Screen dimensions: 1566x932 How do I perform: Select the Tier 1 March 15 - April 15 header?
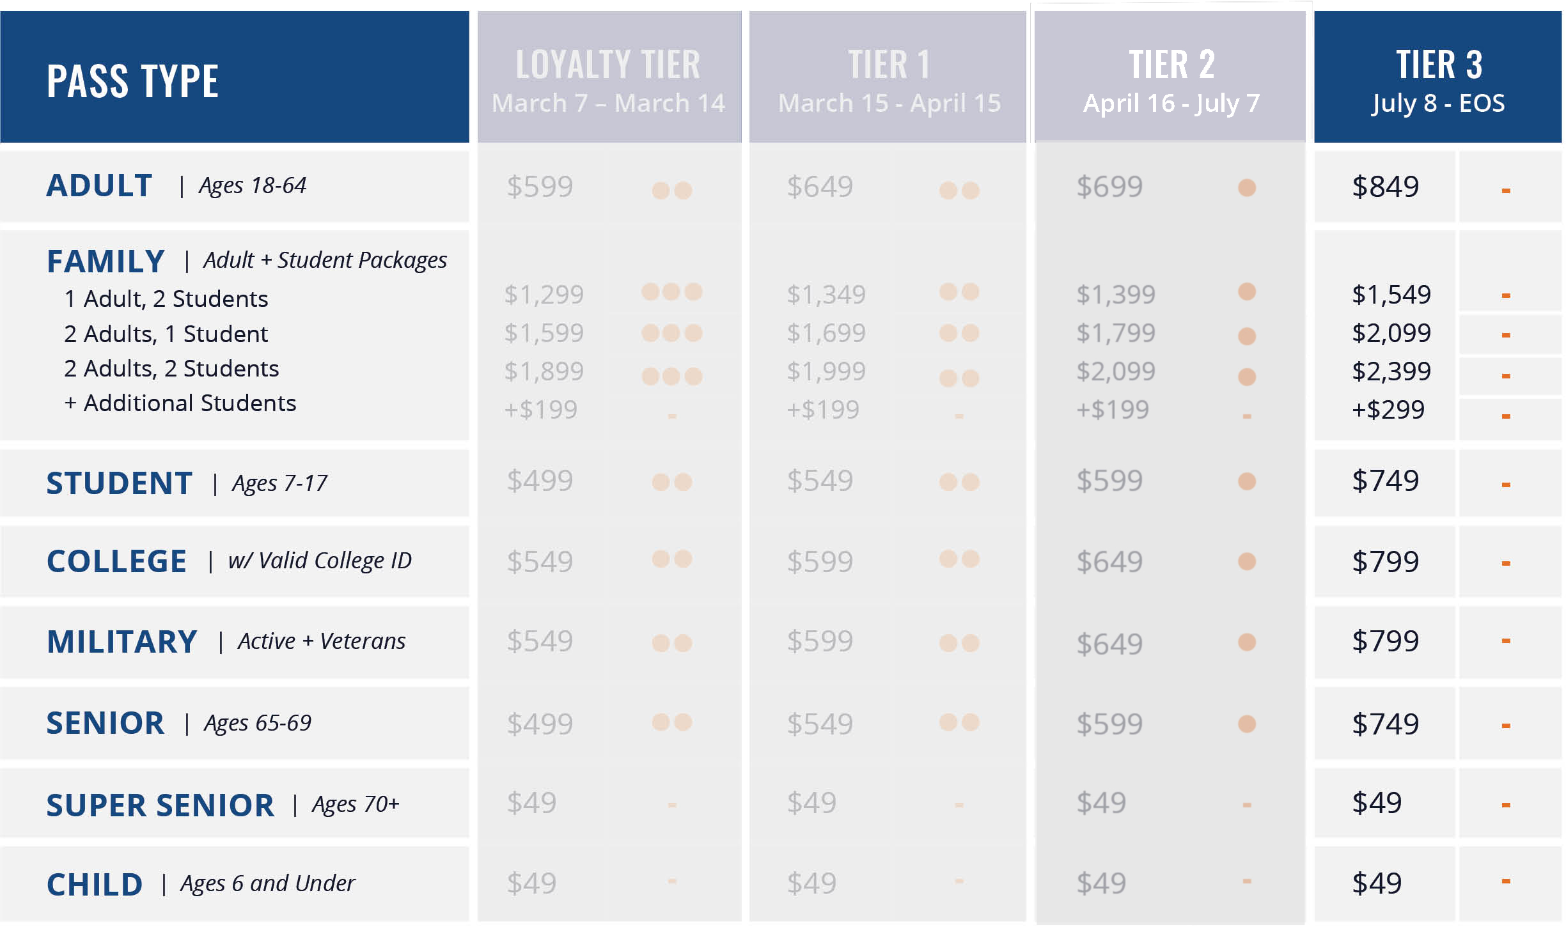(889, 78)
